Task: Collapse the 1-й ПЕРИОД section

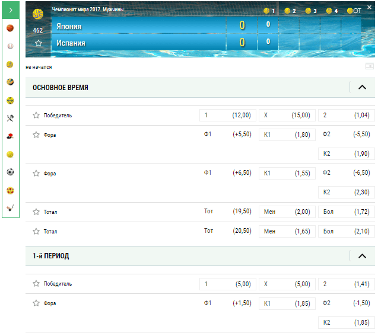Action: click(362, 256)
